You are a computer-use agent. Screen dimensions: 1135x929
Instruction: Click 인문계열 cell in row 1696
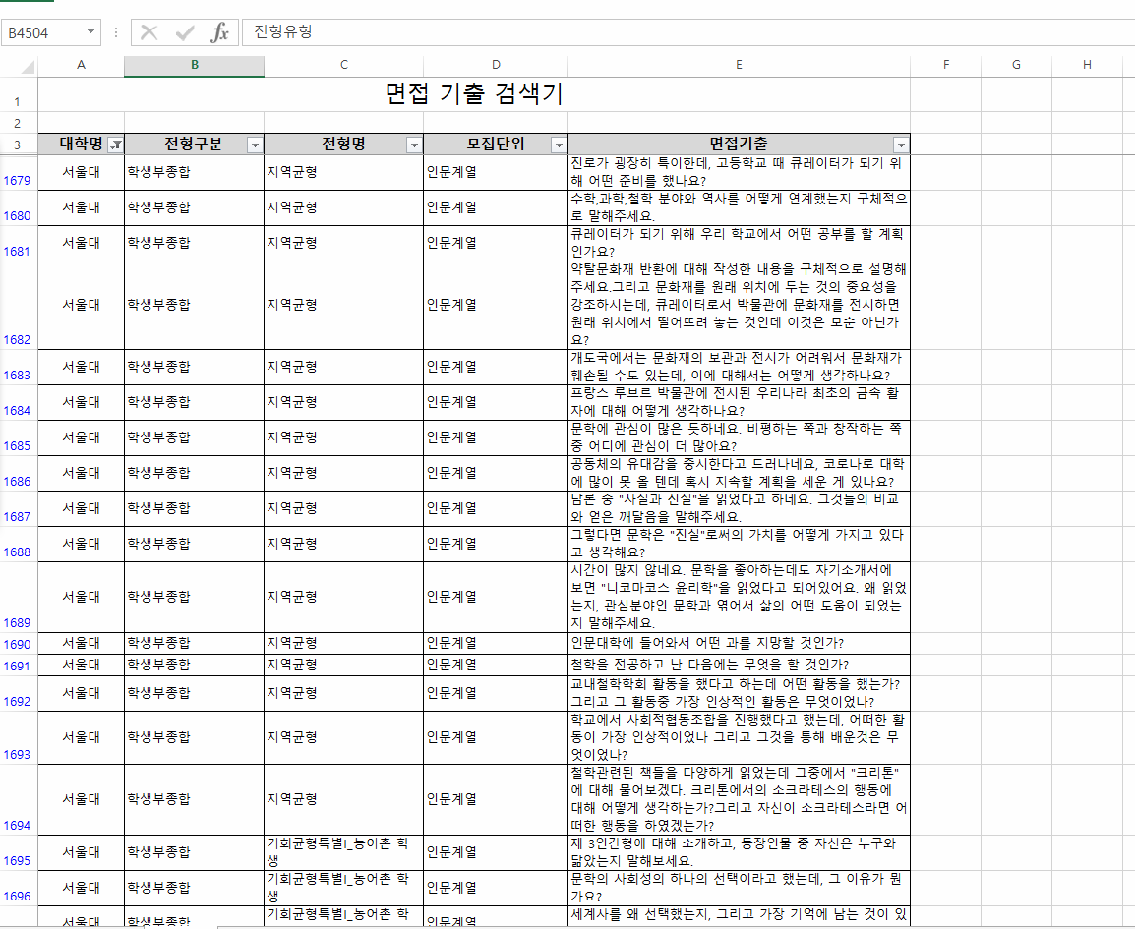(496, 888)
